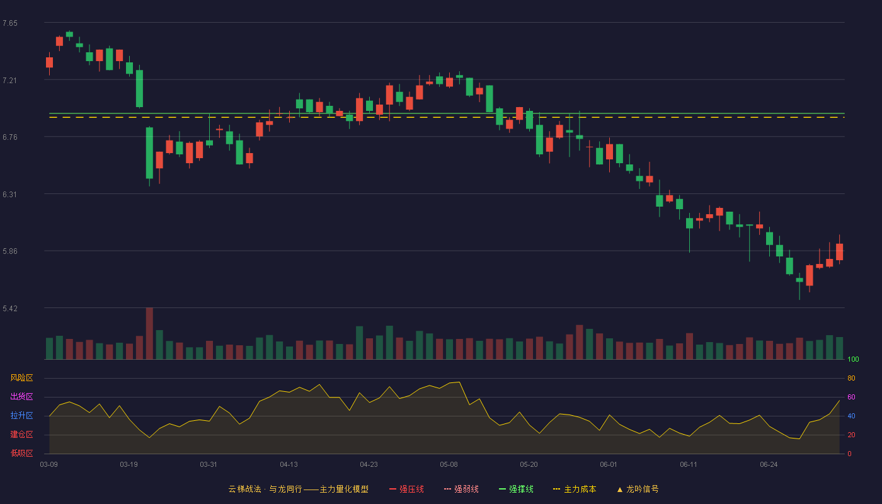Click the tallest red volume bar
This screenshot has width=882, height=504.
[x=149, y=333]
